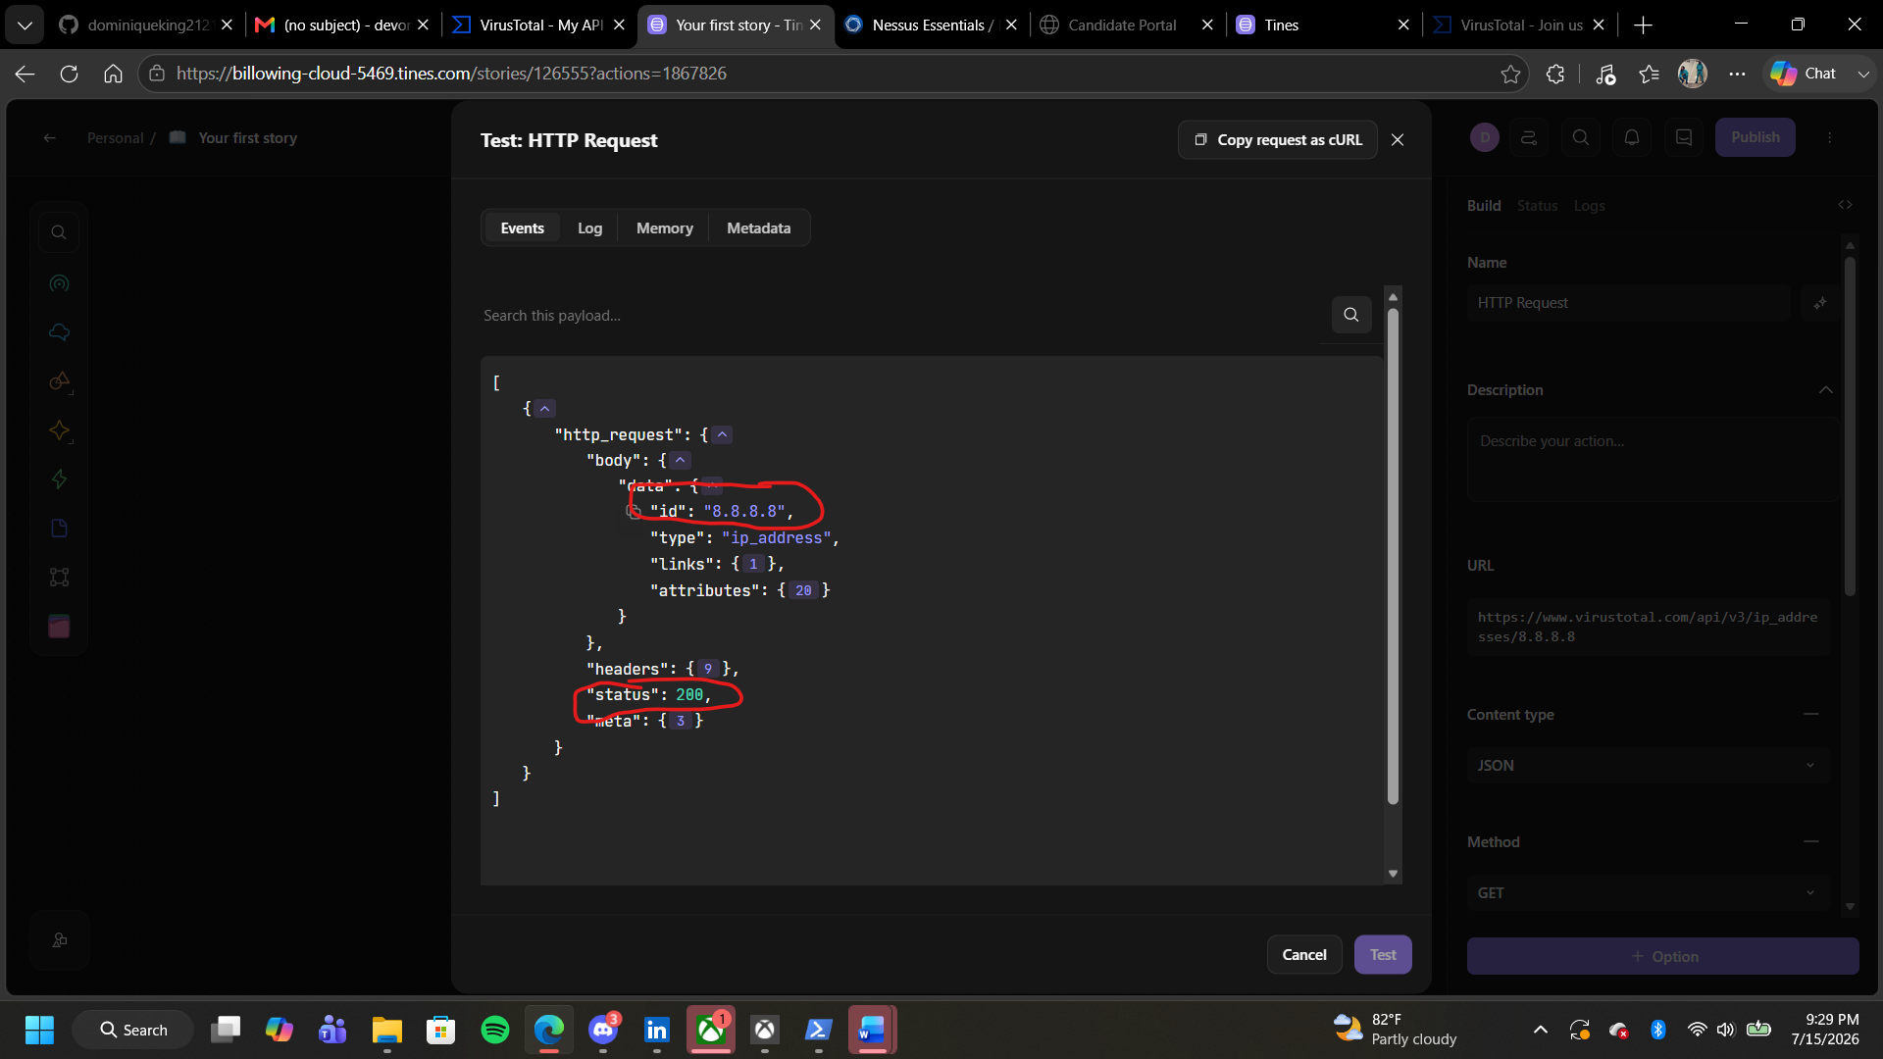1883x1059 pixels.
Task: Collapse the http_request node
Action: click(x=723, y=434)
